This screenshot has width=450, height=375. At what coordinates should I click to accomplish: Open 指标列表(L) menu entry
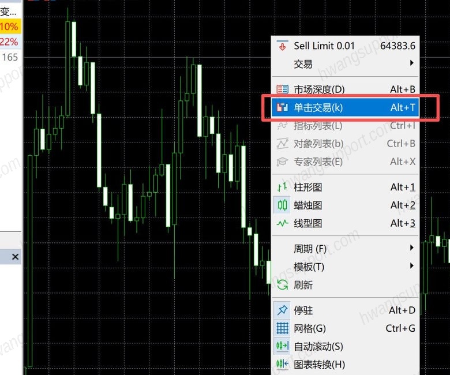(346, 125)
